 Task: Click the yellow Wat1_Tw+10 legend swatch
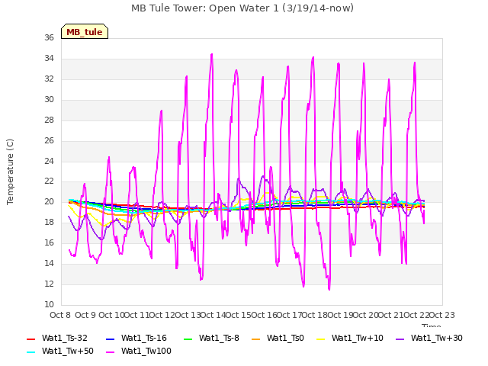(320, 339)
